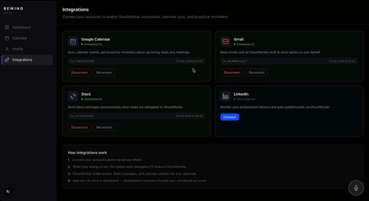
Task: Click step 4 about approving via voice
Action: (137, 181)
